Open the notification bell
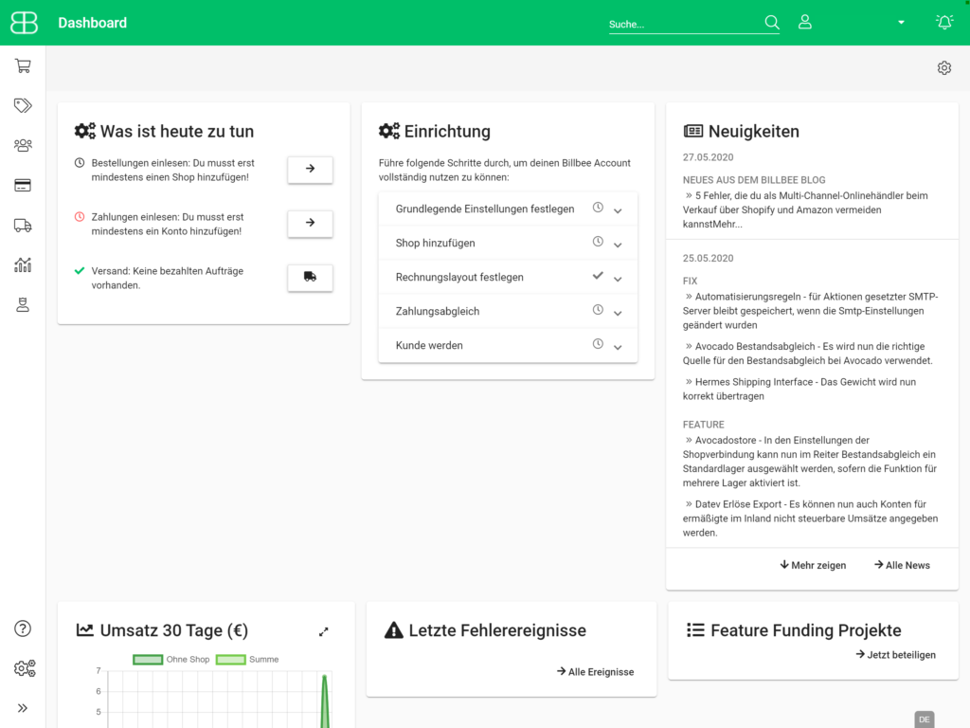This screenshot has width=970, height=728. 944,23
